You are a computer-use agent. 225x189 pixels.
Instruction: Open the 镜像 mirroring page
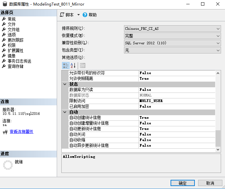pyautogui.click(x=11, y=56)
